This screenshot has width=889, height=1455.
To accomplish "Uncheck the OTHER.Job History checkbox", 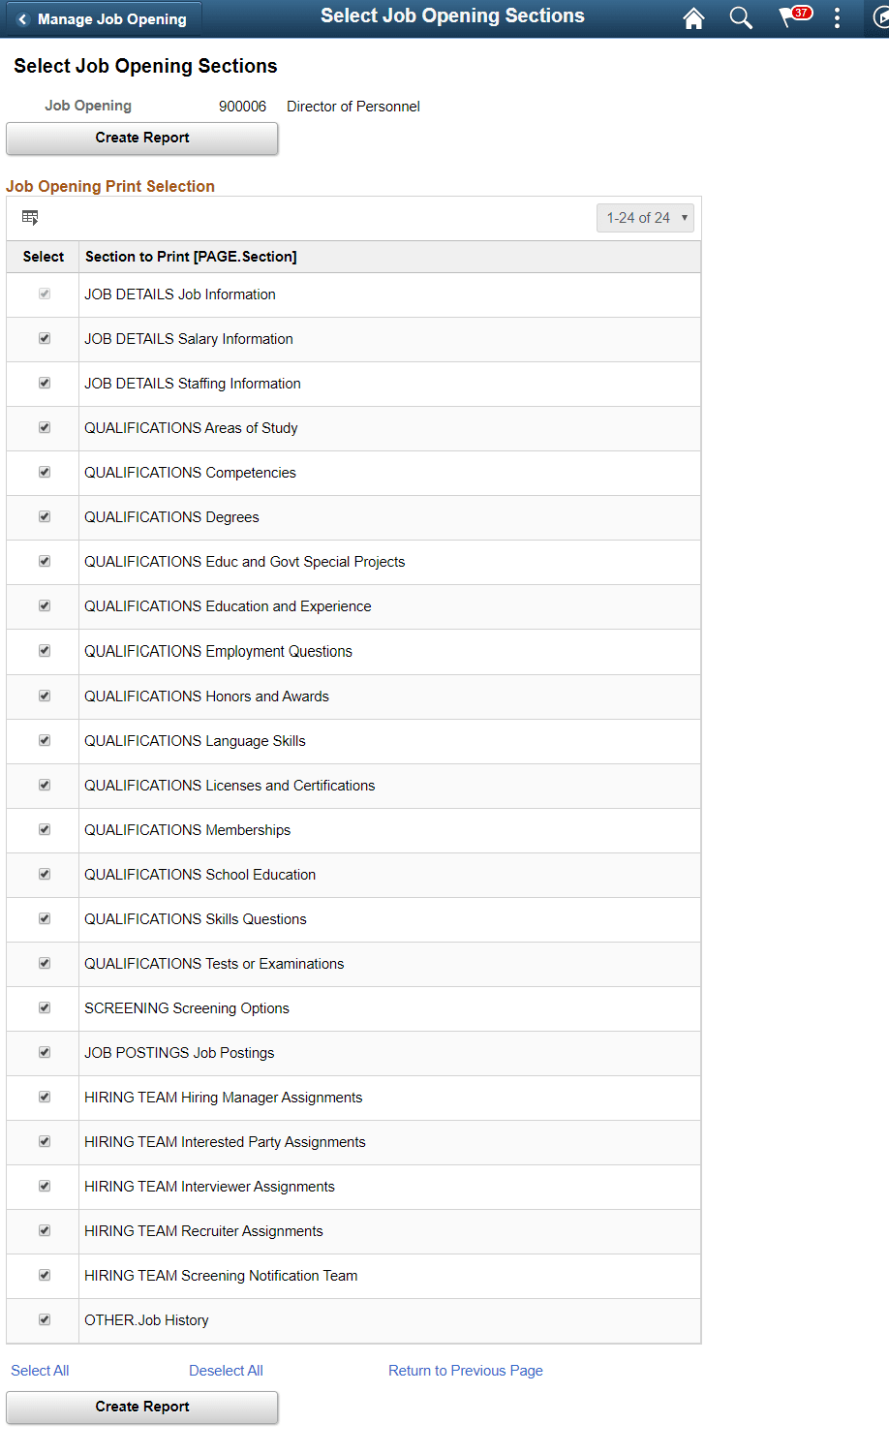I will pyautogui.click(x=43, y=1319).
